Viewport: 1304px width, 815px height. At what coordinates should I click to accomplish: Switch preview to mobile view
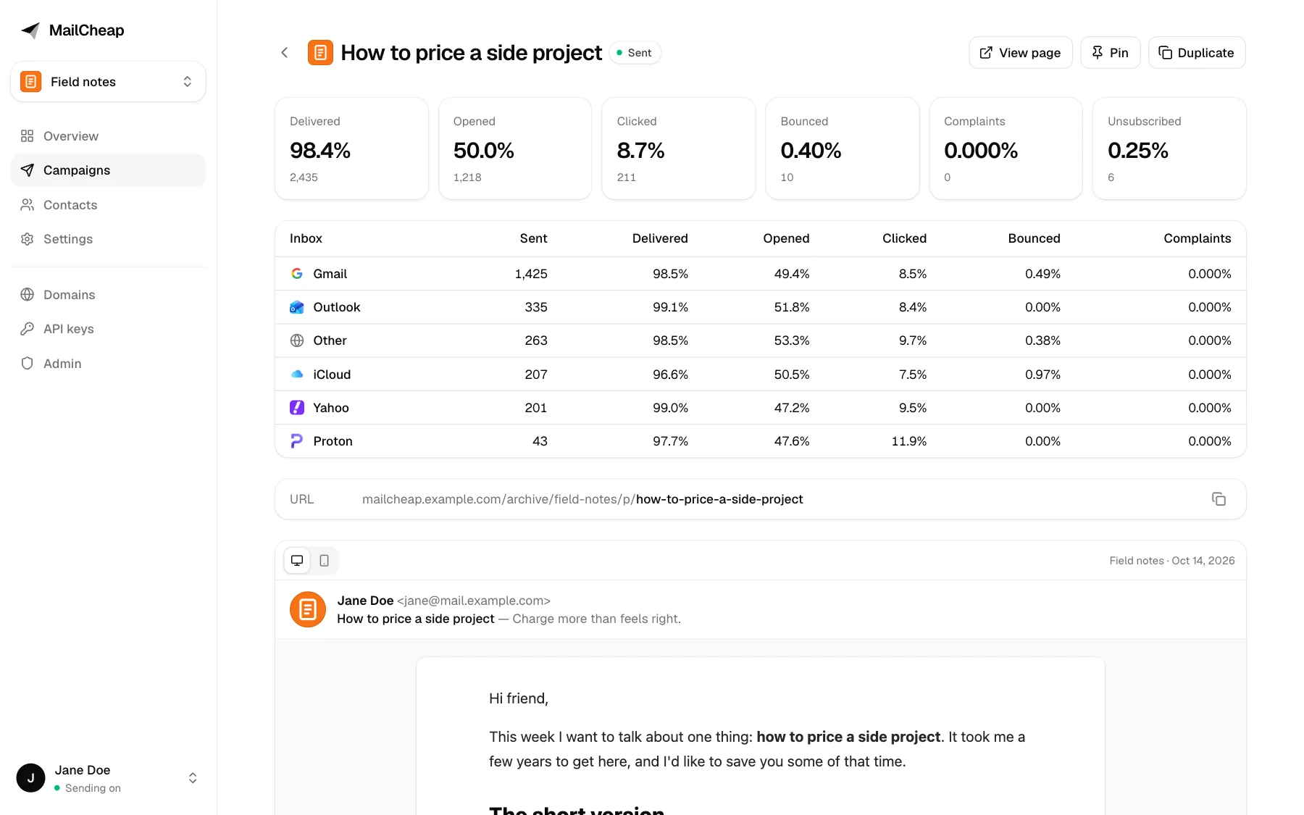click(x=325, y=561)
